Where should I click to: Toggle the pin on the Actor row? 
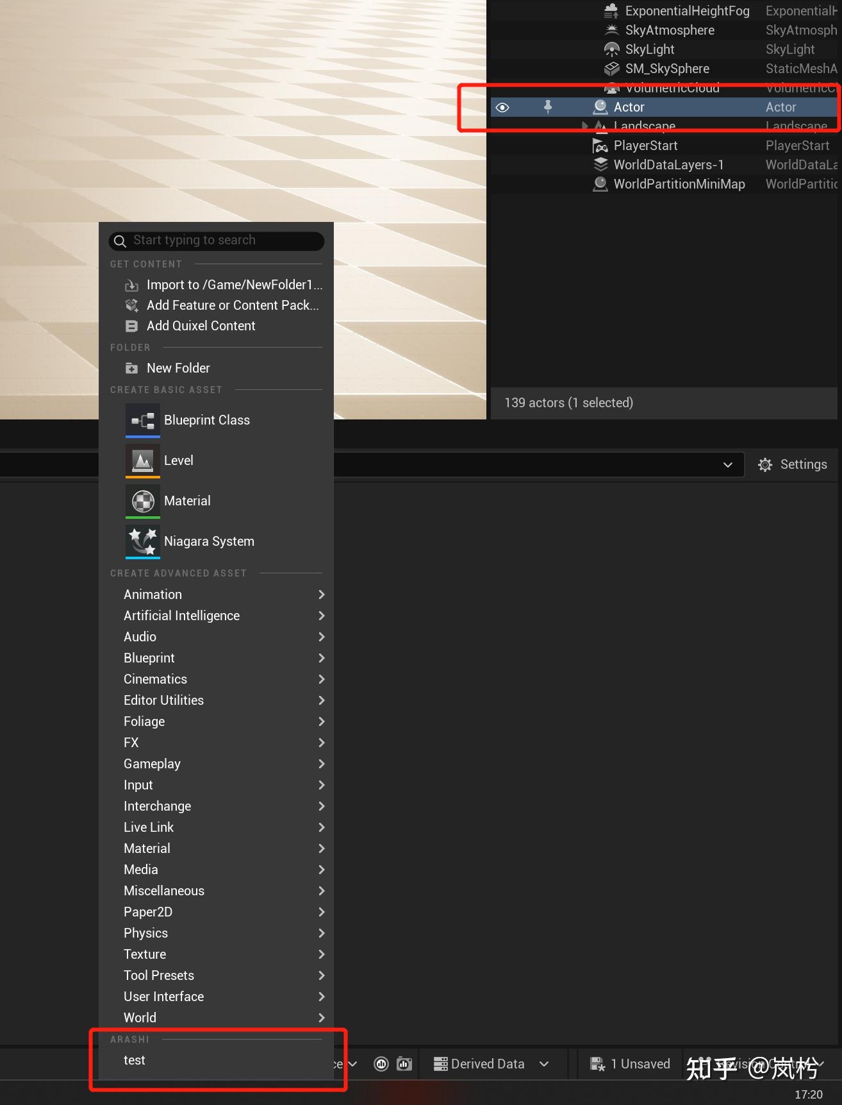click(548, 106)
